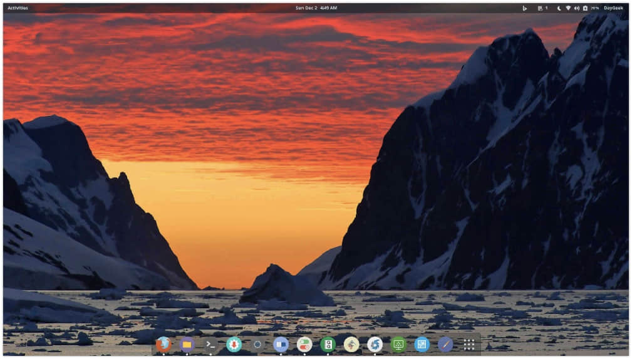Screen dimensions: 632x359
Task: Toggle the night light moon indicator
Action: coord(559,8)
